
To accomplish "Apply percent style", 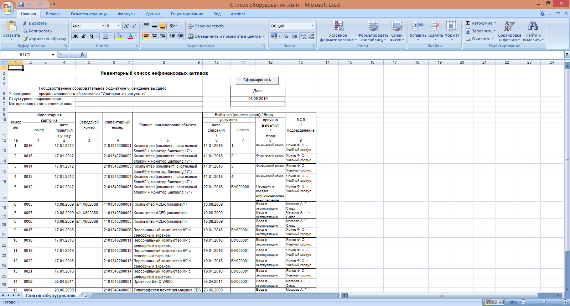I will (286, 36).
